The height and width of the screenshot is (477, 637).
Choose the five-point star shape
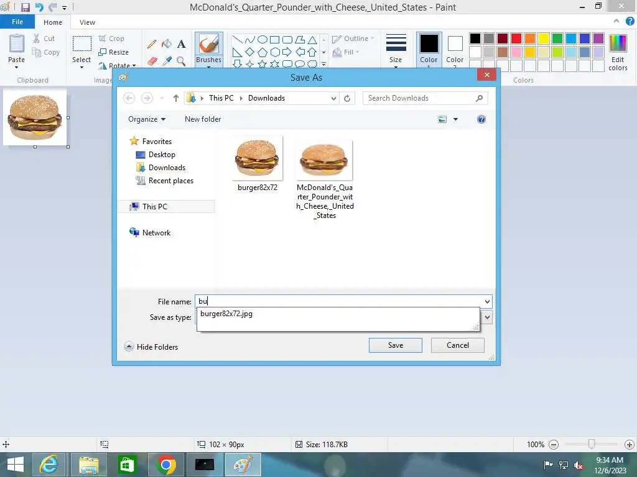click(x=263, y=64)
